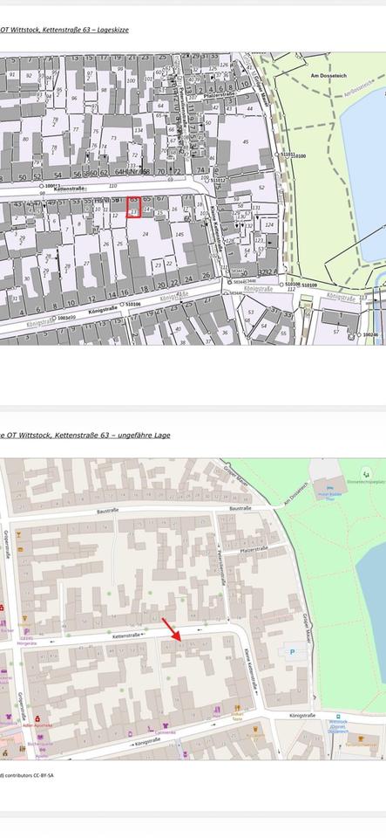Select the clothing shop shirt icon on Königstraße
This screenshot has width=386, height=838.
pyautogui.click(x=166, y=725)
